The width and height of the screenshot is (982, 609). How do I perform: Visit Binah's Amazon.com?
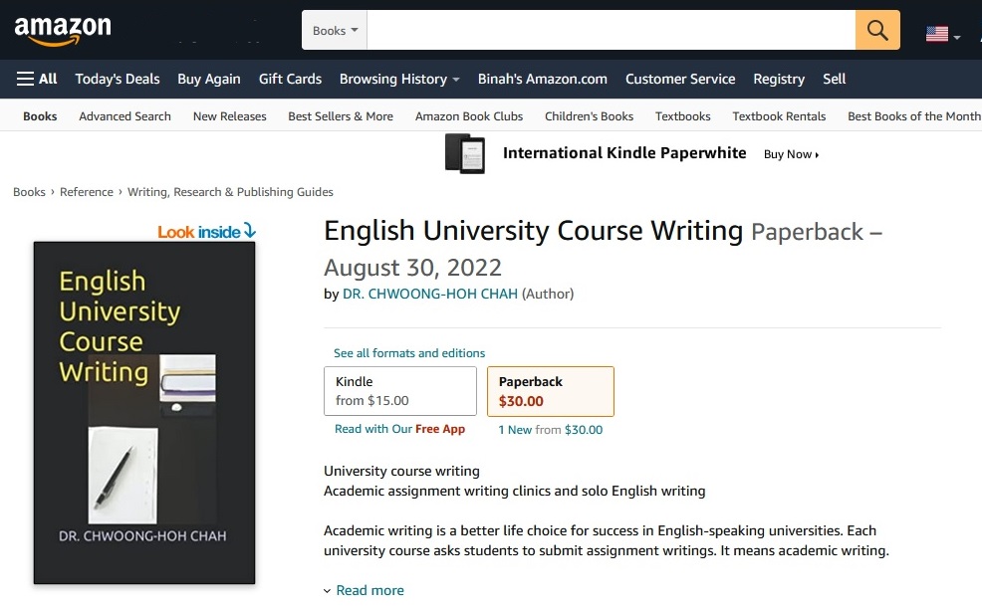(x=543, y=79)
